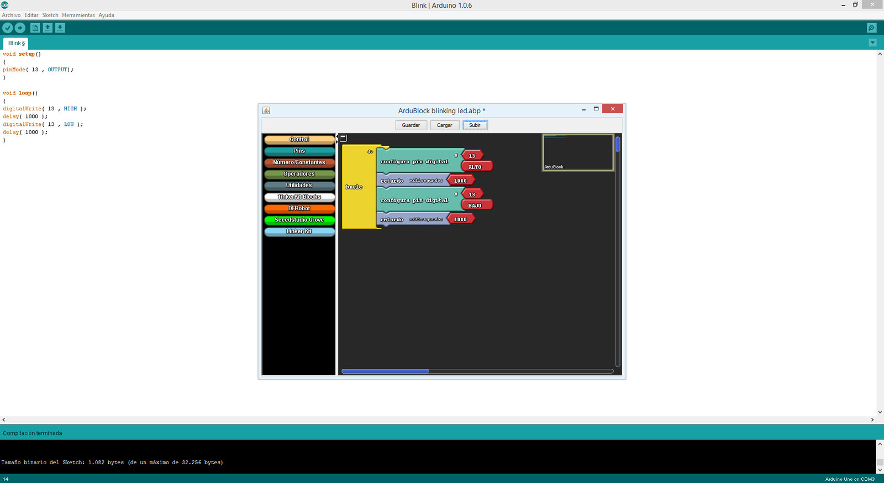
Task: Click the 'Compilación terminada' status message
Action: [x=32, y=433]
